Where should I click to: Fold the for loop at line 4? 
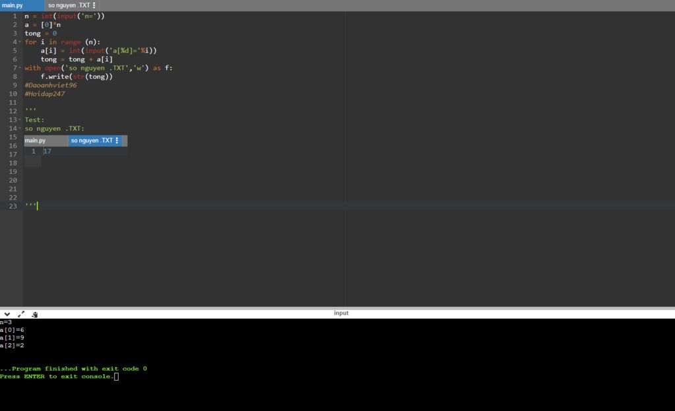click(x=20, y=42)
